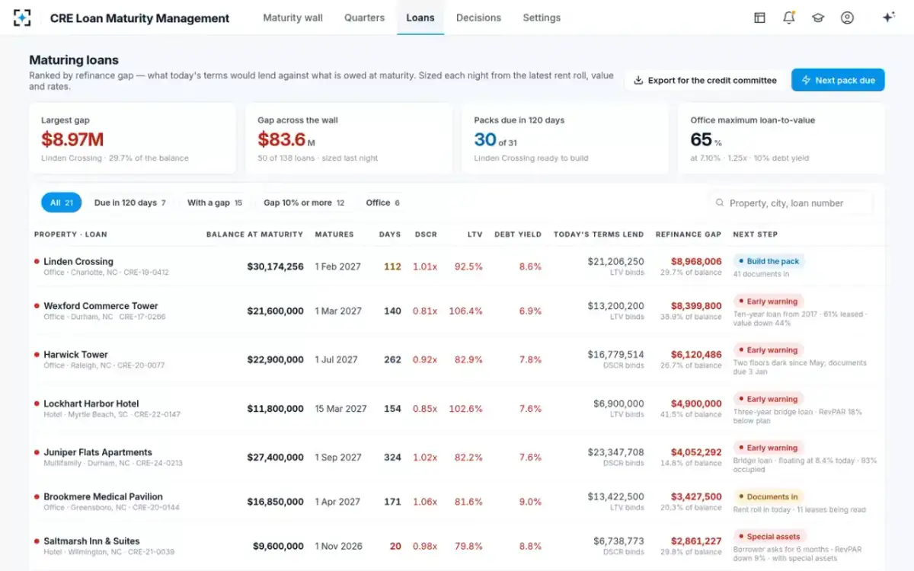Sort by Balance at maturity column

point(254,234)
